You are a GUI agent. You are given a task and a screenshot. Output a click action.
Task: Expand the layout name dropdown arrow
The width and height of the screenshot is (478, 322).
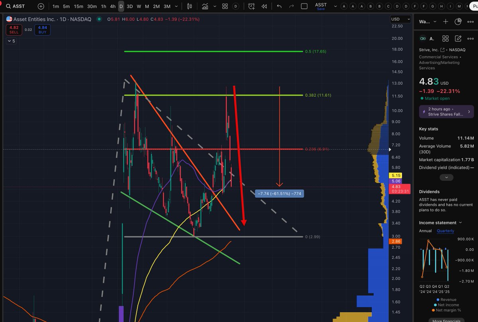pyautogui.click(x=335, y=6)
